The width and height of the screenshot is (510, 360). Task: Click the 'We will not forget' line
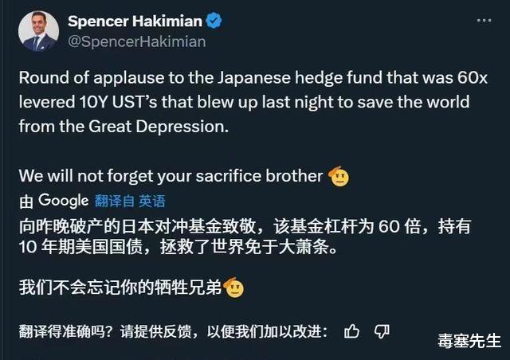click(171, 176)
